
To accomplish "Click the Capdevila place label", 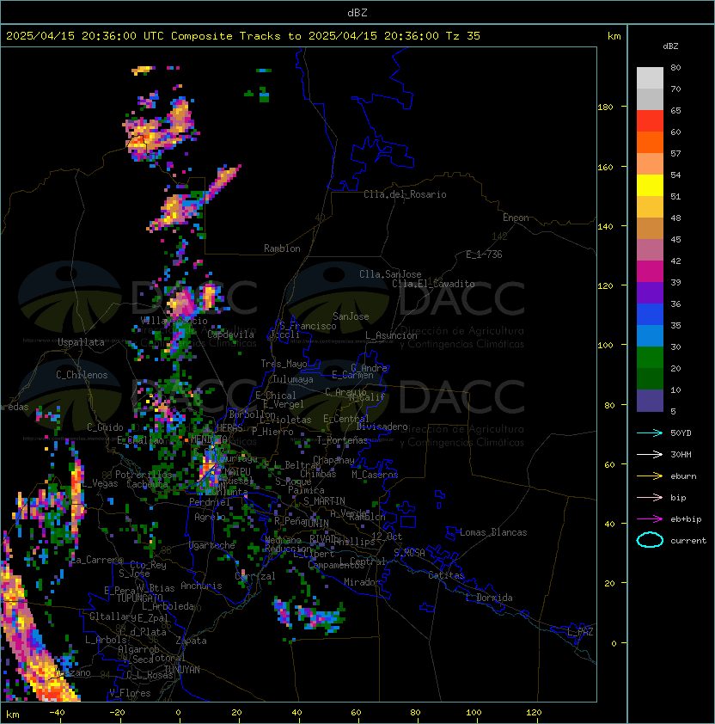I will click(230, 334).
